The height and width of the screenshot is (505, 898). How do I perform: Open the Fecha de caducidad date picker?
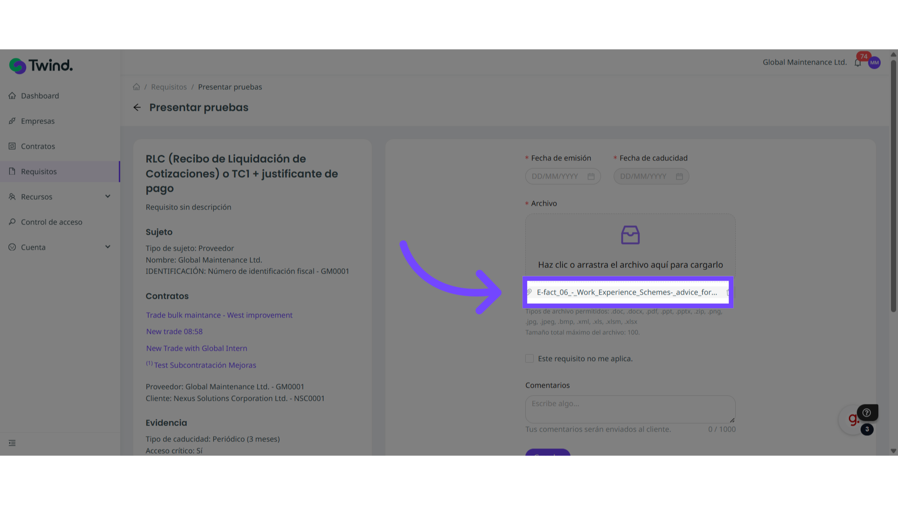click(651, 176)
